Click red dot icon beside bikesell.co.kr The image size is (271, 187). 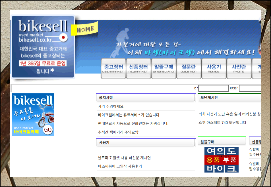pos(63,37)
